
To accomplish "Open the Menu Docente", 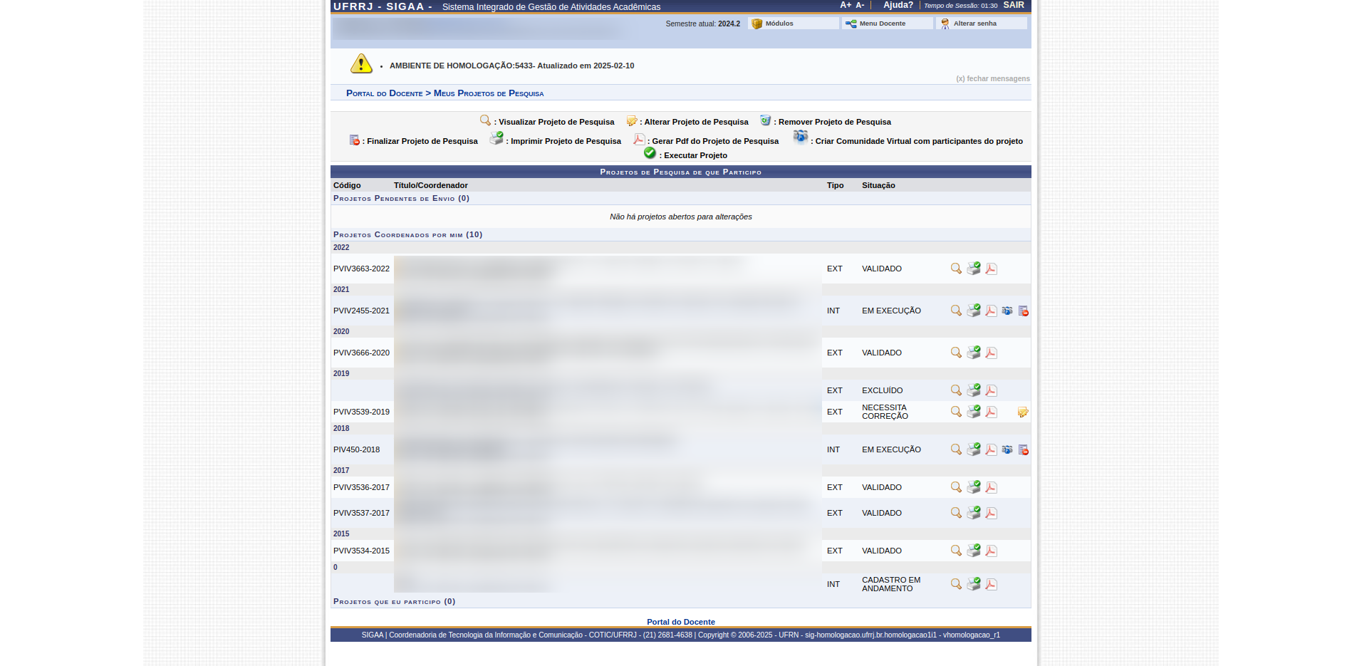I will 882,24.
